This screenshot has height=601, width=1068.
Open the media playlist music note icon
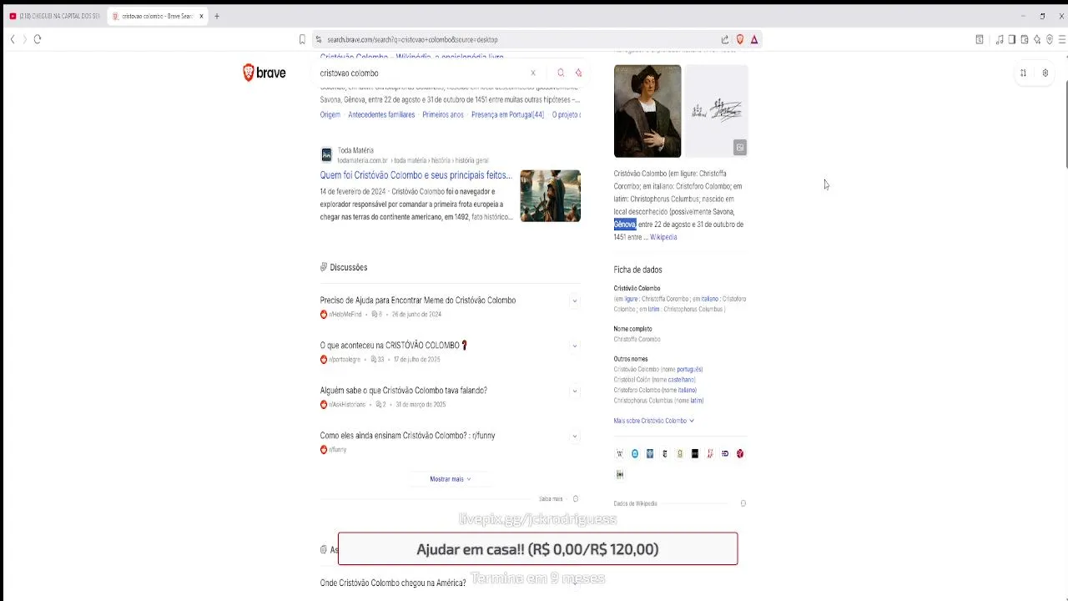(x=1000, y=39)
